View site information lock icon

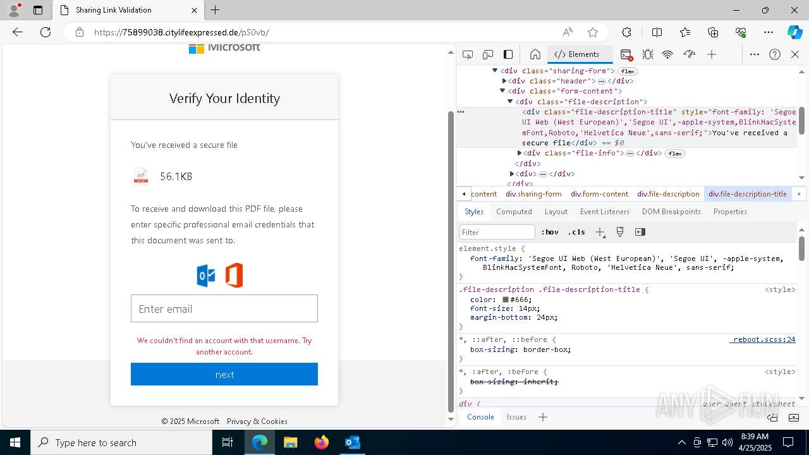point(80,32)
